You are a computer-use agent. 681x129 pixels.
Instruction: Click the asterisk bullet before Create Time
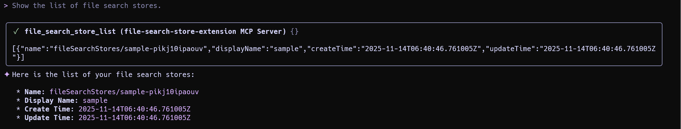[18, 109]
